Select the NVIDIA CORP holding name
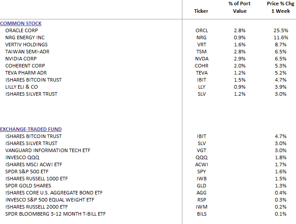 (x=21, y=59)
